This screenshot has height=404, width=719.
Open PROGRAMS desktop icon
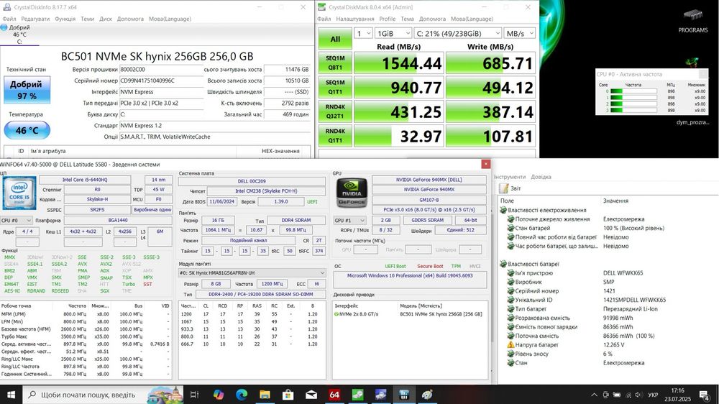[693, 21]
